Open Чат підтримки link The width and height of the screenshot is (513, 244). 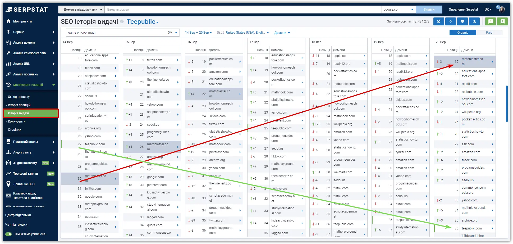(x=16, y=225)
